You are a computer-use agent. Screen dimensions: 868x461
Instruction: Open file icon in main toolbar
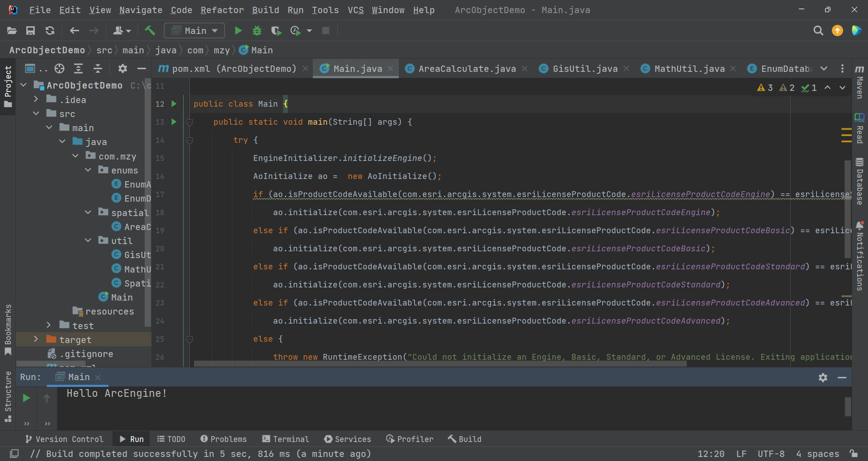12,31
